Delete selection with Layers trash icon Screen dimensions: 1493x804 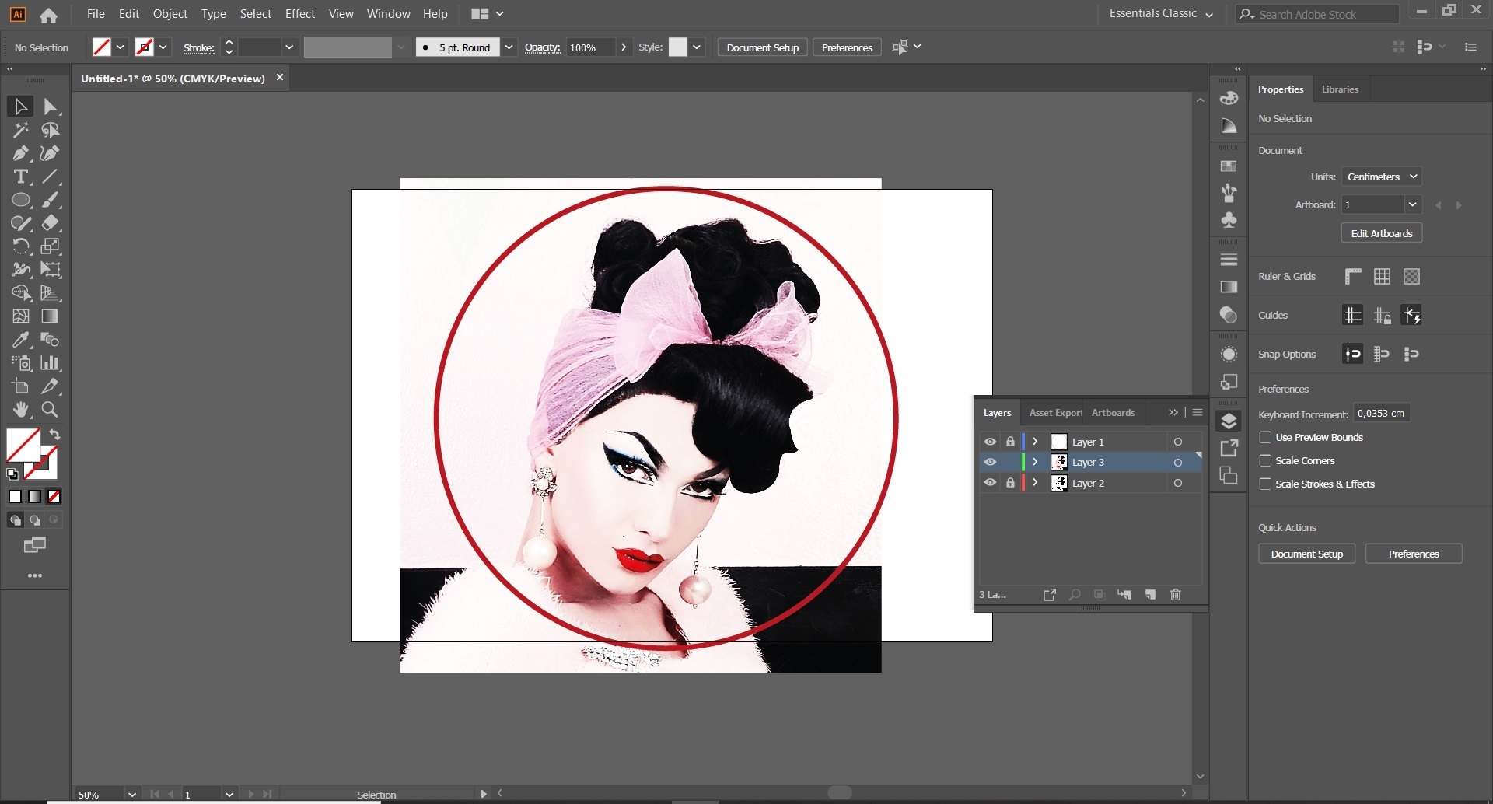point(1176,594)
